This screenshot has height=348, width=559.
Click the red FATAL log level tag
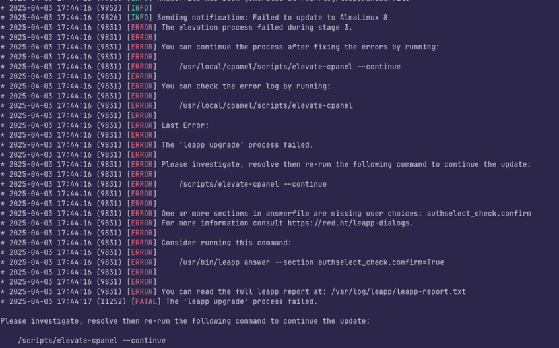pos(145,301)
